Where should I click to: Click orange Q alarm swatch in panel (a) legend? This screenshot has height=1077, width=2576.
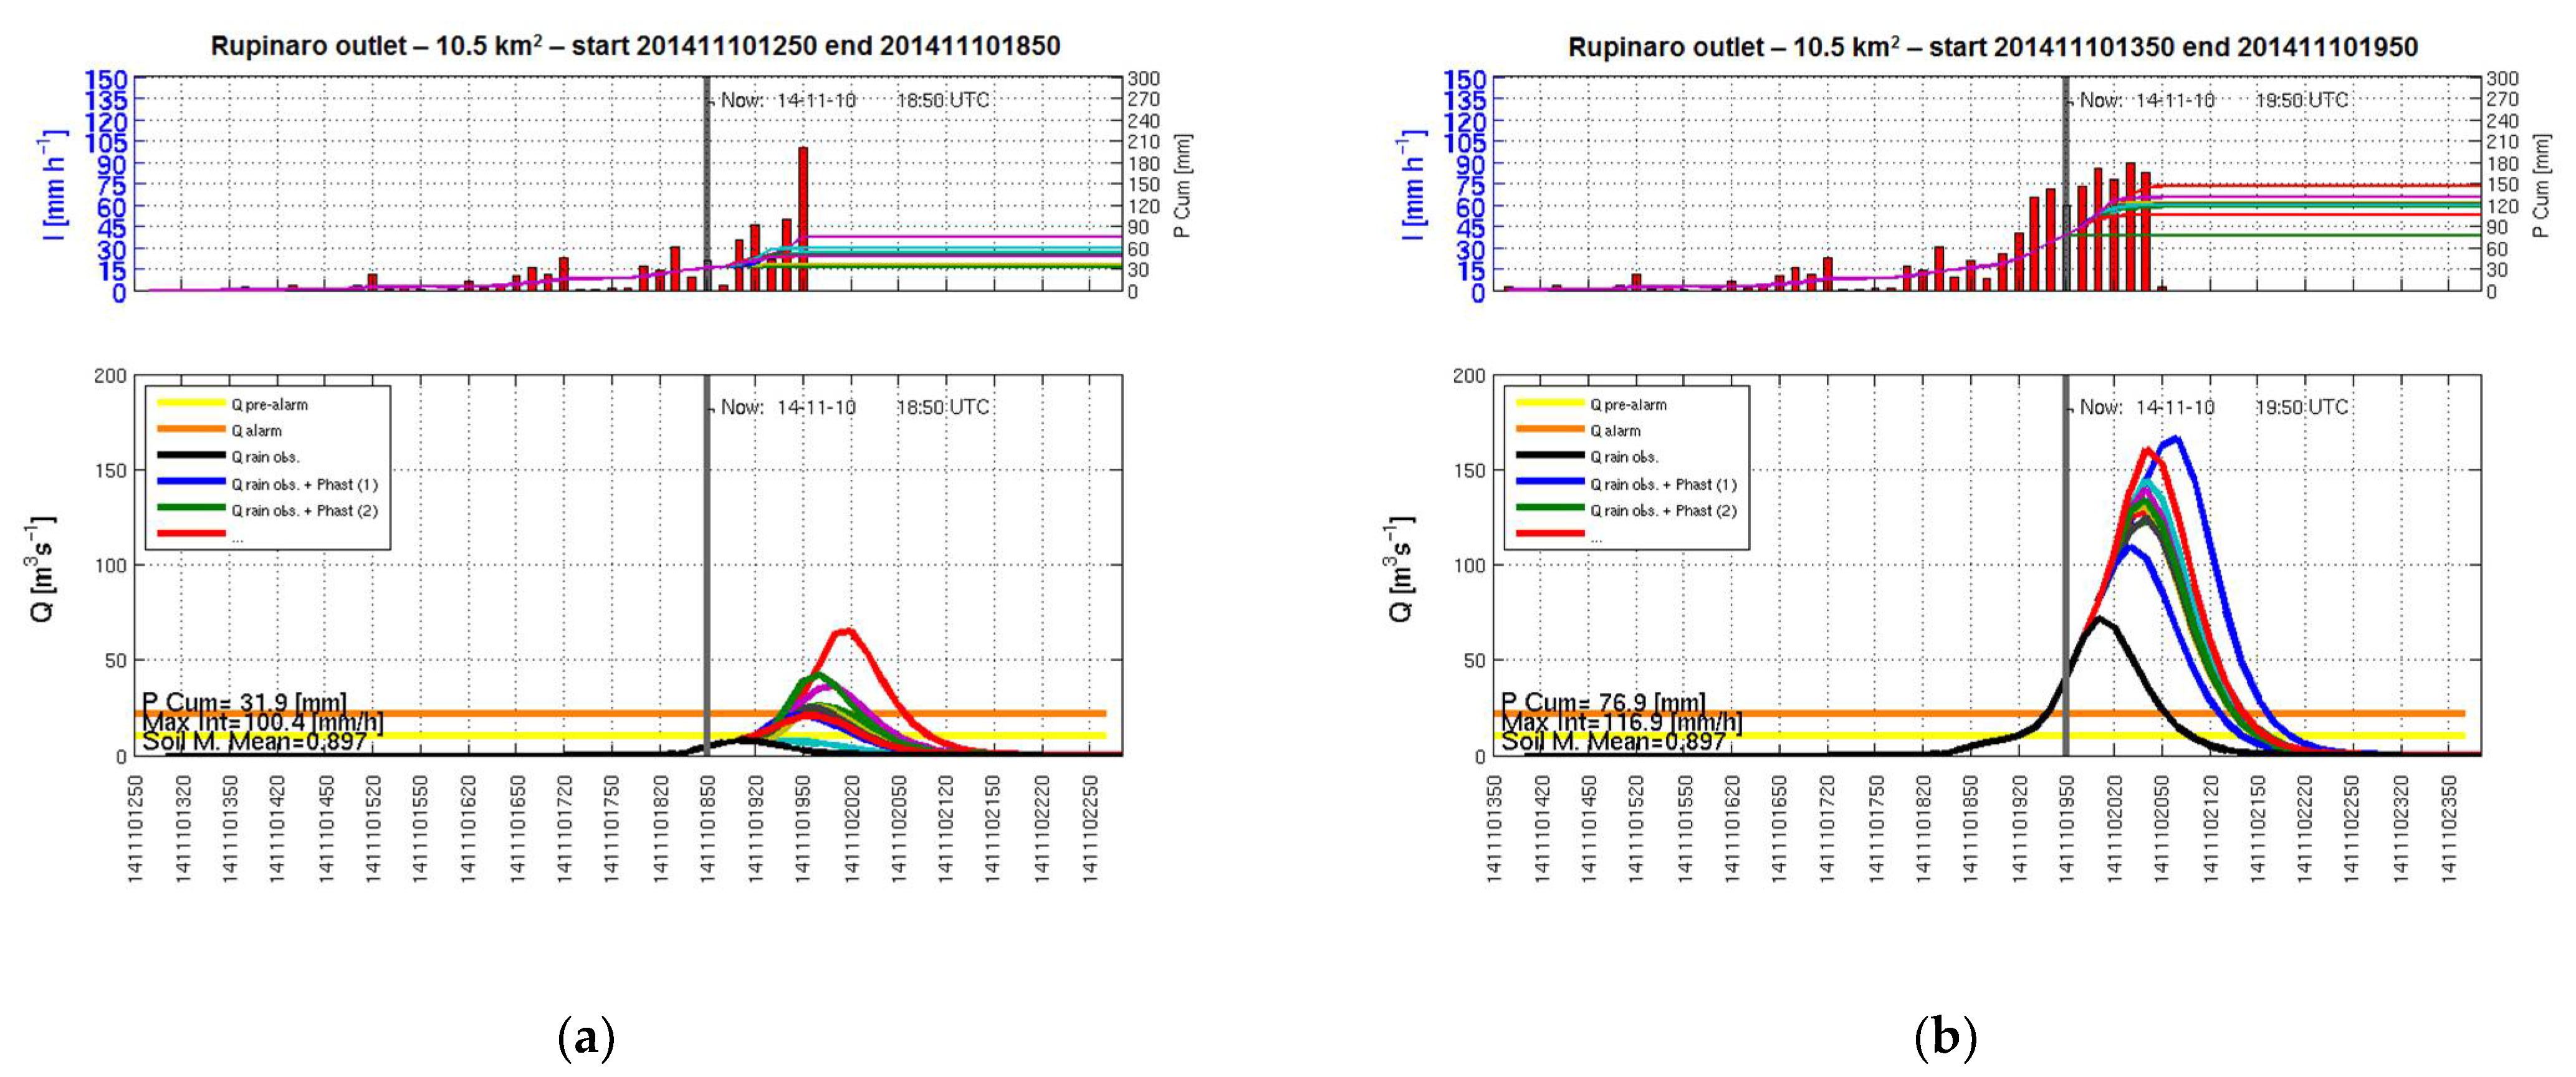191,430
